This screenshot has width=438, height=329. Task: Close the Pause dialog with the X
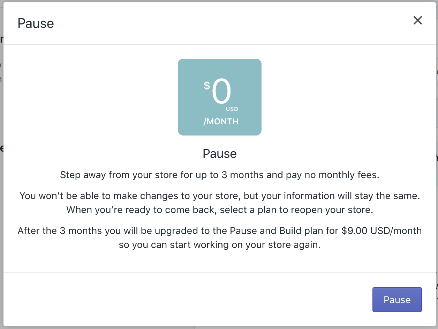417,21
